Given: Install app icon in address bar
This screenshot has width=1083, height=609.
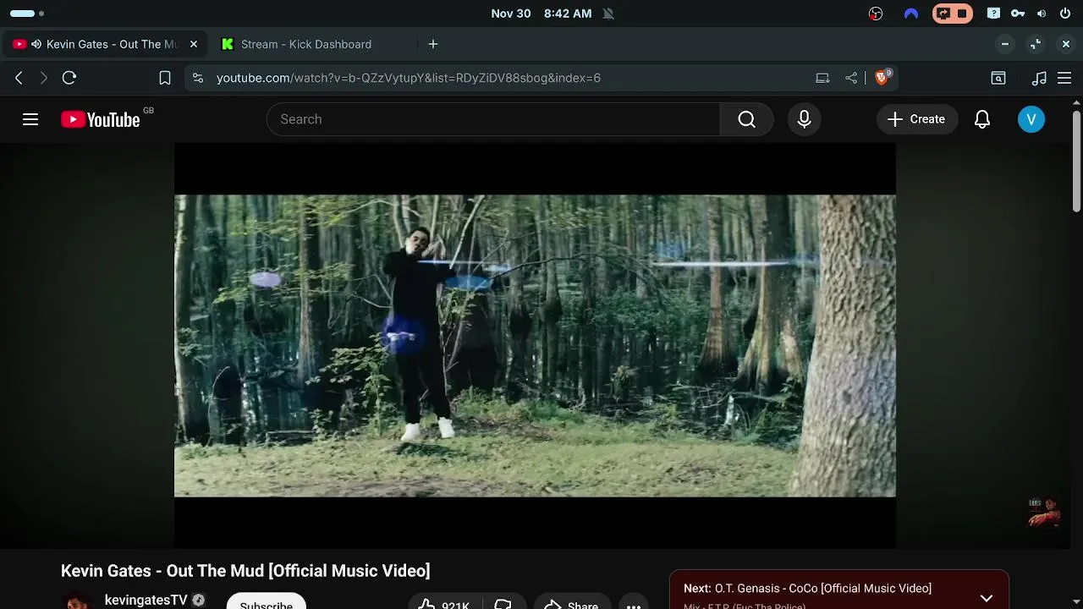Looking at the screenshot, I should pyautogui.click(x=822, y=78).
